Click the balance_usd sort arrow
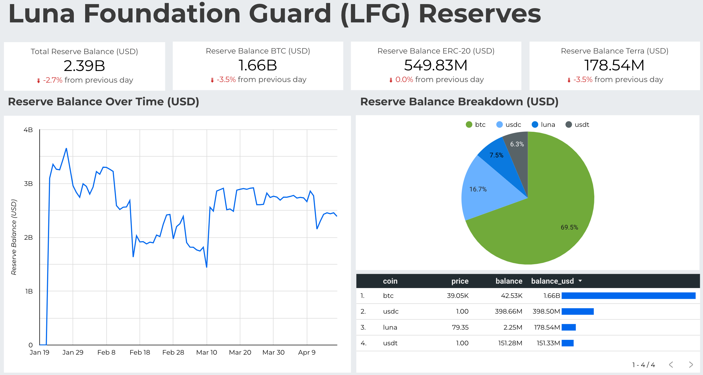 coord(580,281)
